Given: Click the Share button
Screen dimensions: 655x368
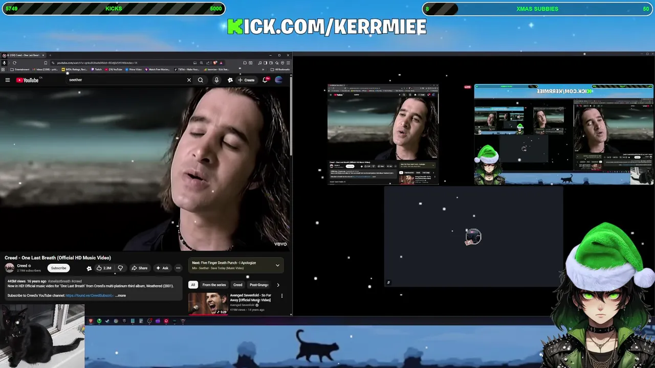Looking at the screenshot, I should click(x=139, y=268).
